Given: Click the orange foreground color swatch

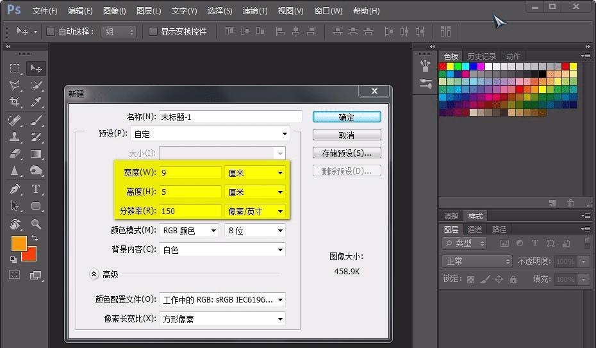Looking at the screenshot, I should [x=19, y=244].
